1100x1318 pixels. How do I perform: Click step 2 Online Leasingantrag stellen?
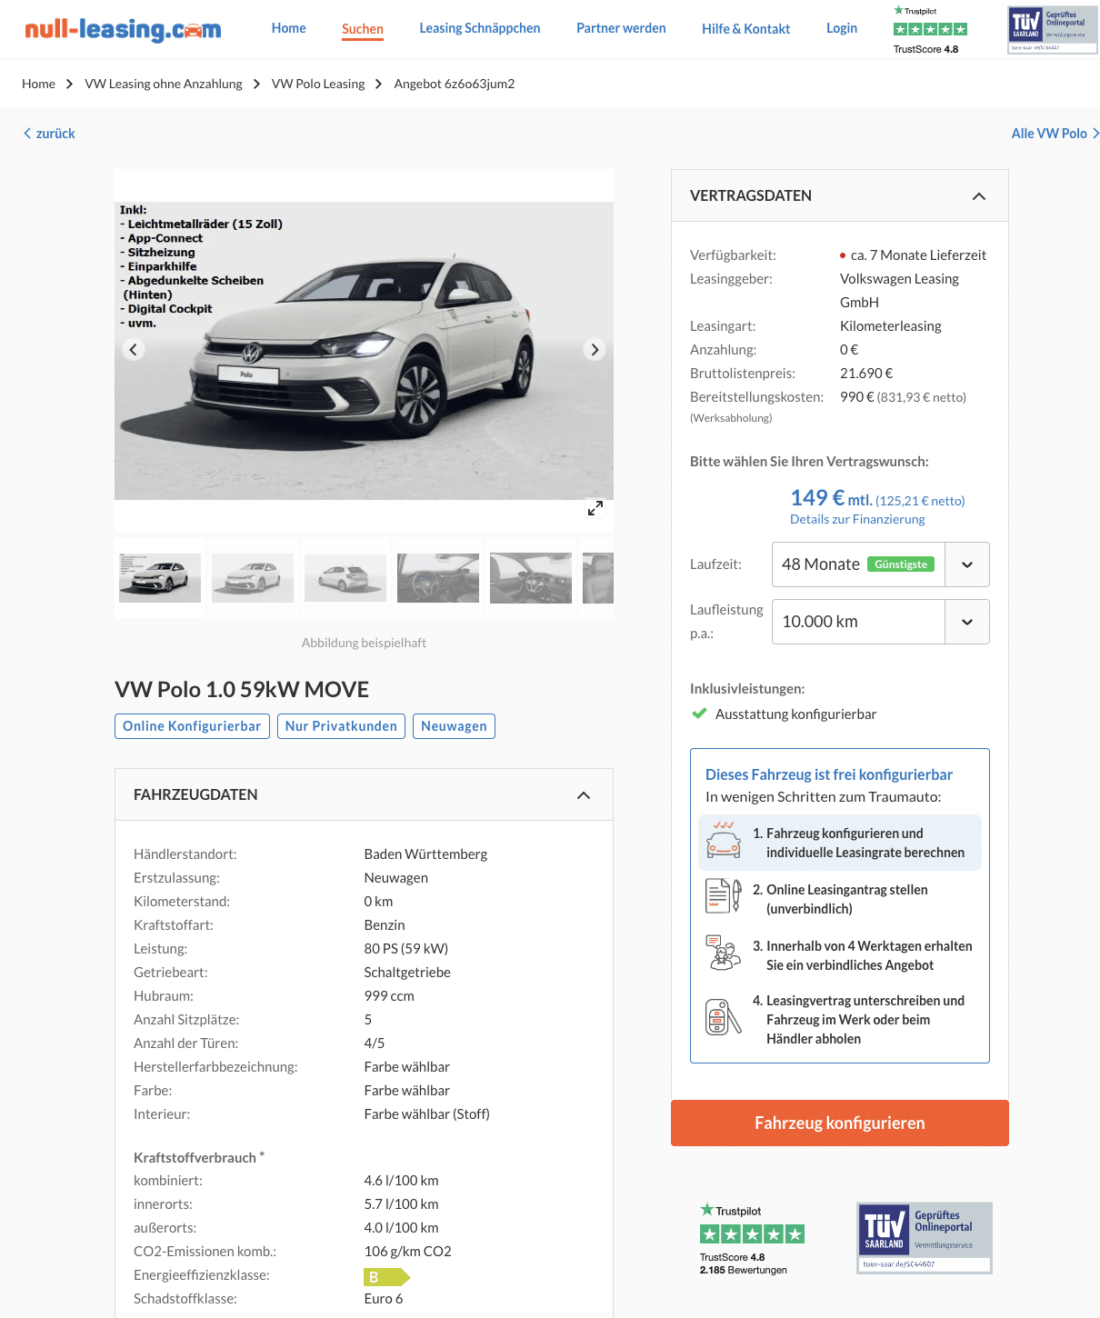coord(840,899)
